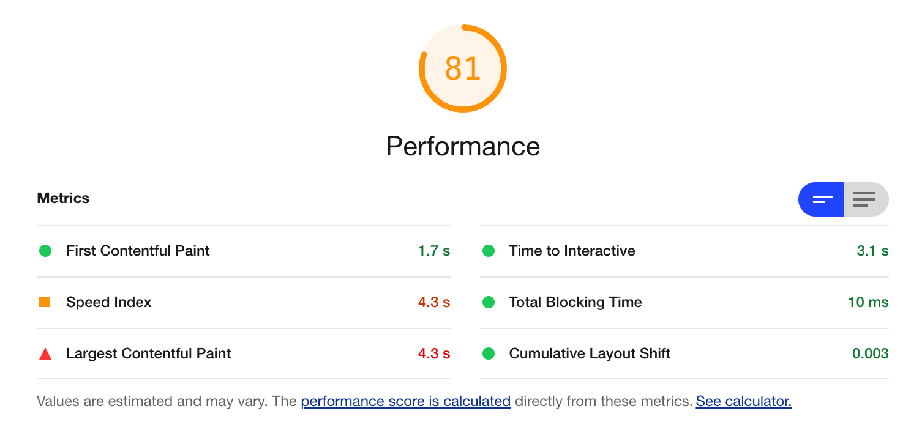Click the First Contentful Paint 1.7 s value
922x433 pixels.
(433, 251)
